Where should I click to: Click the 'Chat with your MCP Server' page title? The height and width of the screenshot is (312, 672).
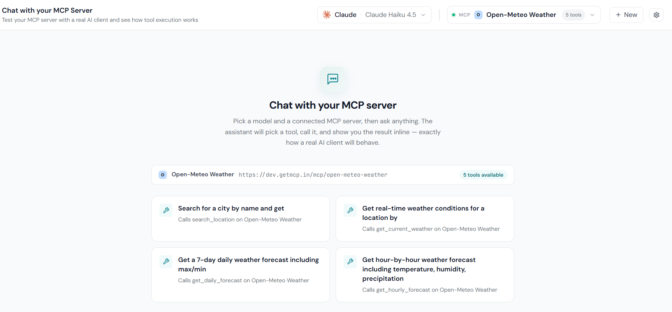coord(47,11)
